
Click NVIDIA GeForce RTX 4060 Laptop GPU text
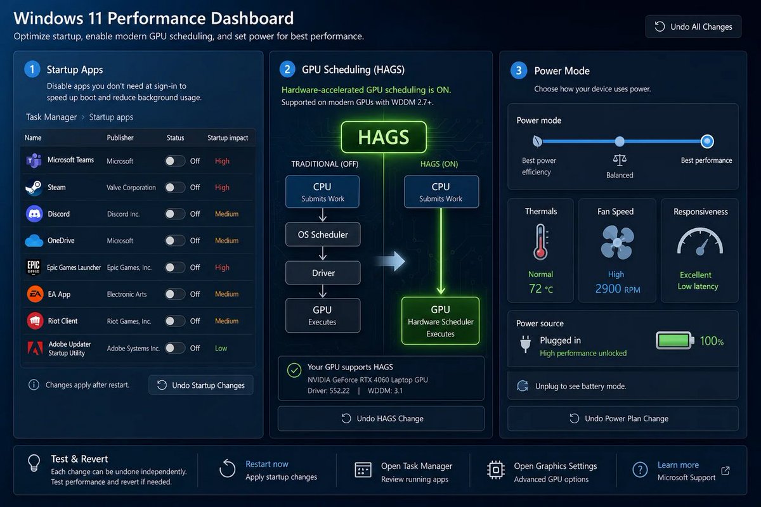point(367,380)
